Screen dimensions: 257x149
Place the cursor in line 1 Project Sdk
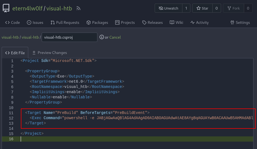click(x=58, y=61)
